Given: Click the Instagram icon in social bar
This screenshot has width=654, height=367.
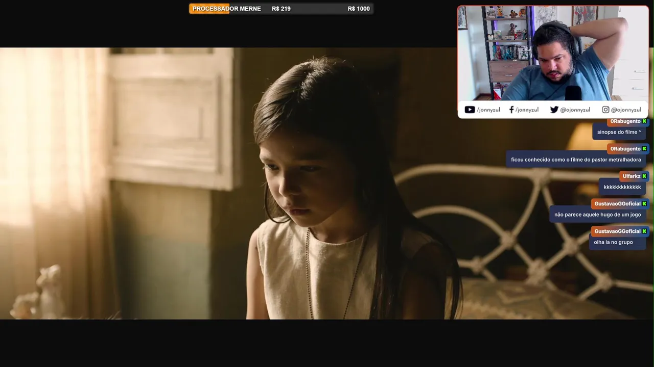Looking at the screenshot, I should tap(605, 110).
